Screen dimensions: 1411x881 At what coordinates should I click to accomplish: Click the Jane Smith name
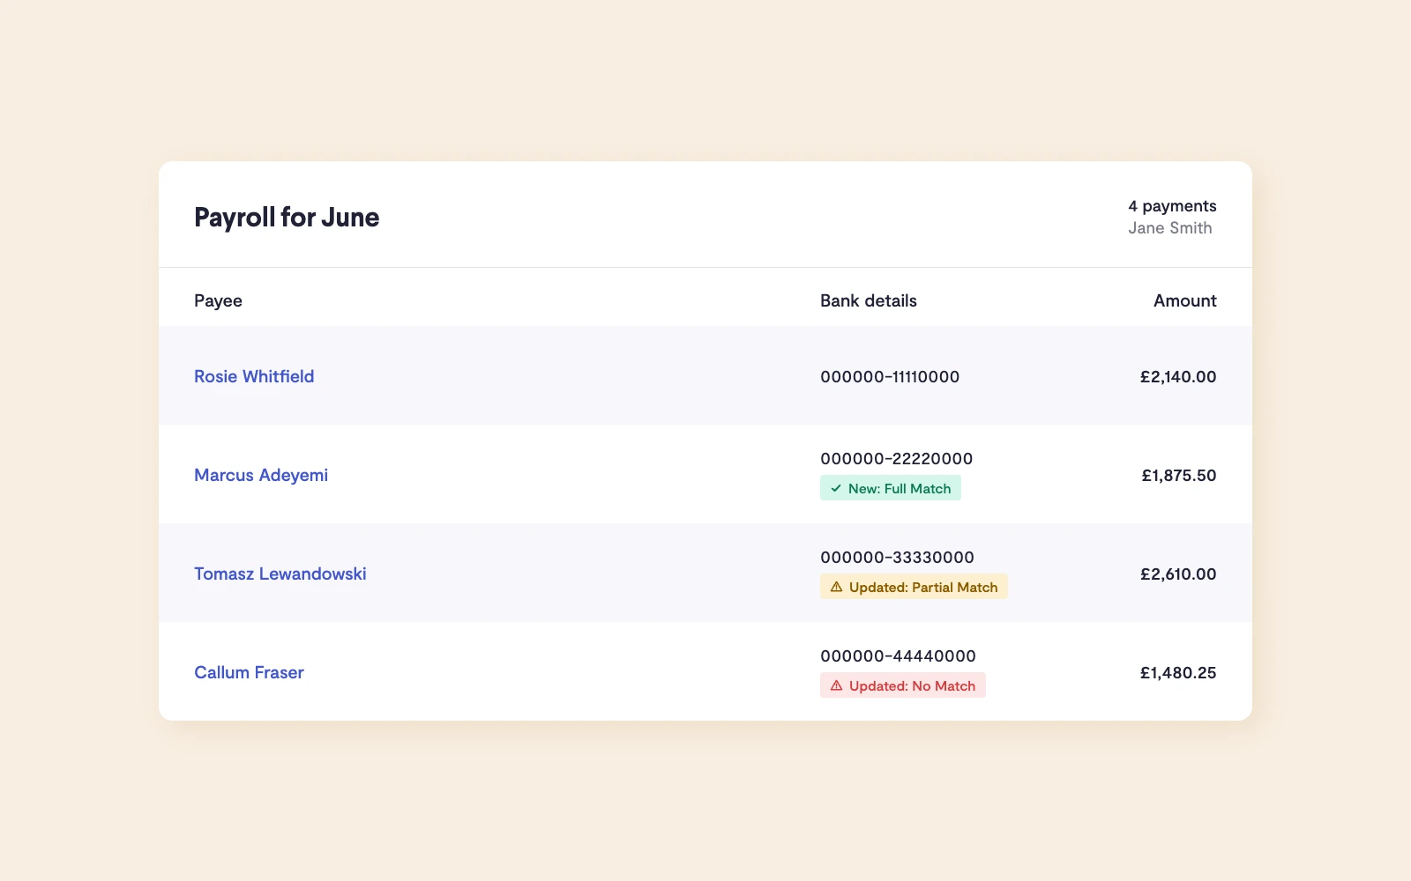1170,227
